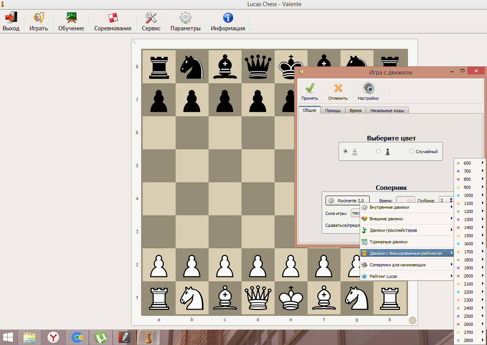Open the Параметры gear icon
Image resolution: width=487 pixels, height=345 pixels.
186,18
